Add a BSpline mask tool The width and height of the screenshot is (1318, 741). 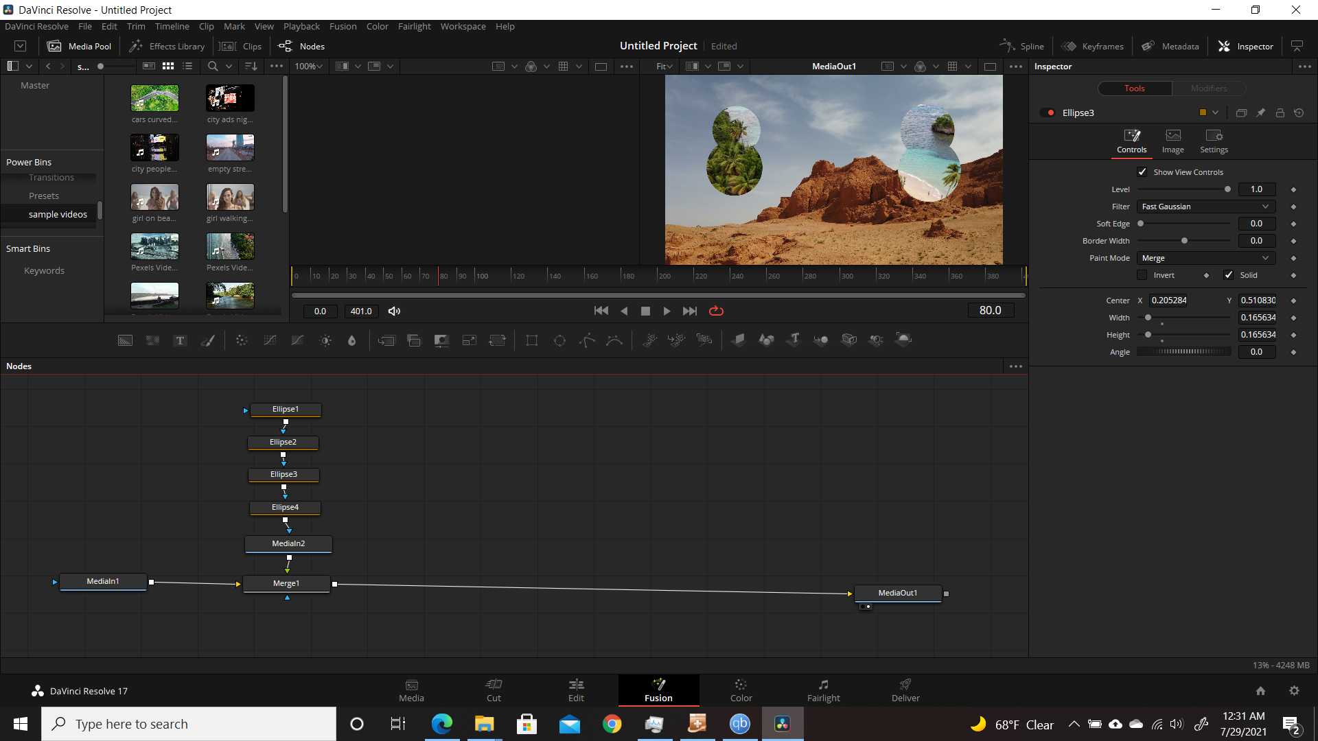614,340
